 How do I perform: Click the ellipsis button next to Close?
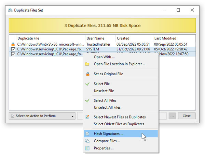tap(172, 116)
